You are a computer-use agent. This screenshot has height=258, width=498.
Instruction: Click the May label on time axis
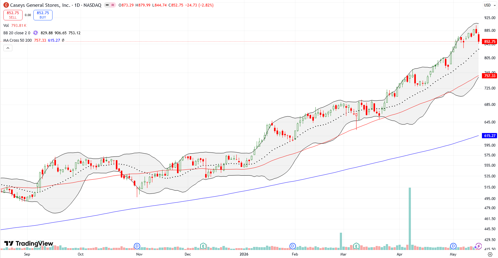453,254
